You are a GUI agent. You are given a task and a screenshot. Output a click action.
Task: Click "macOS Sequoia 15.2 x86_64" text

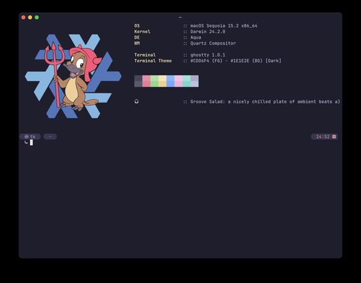click(224, 26)
